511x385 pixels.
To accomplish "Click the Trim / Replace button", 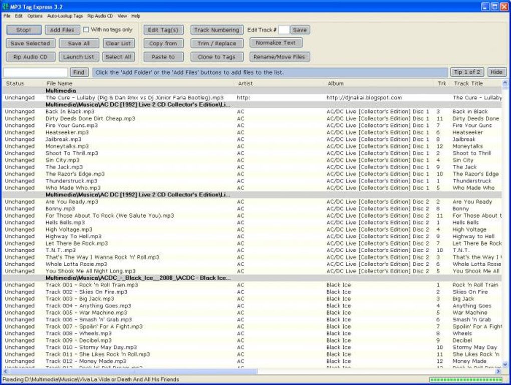I will pos(217,43).
